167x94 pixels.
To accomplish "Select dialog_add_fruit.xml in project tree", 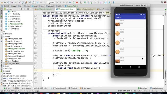I will click(x=16, y=56).
